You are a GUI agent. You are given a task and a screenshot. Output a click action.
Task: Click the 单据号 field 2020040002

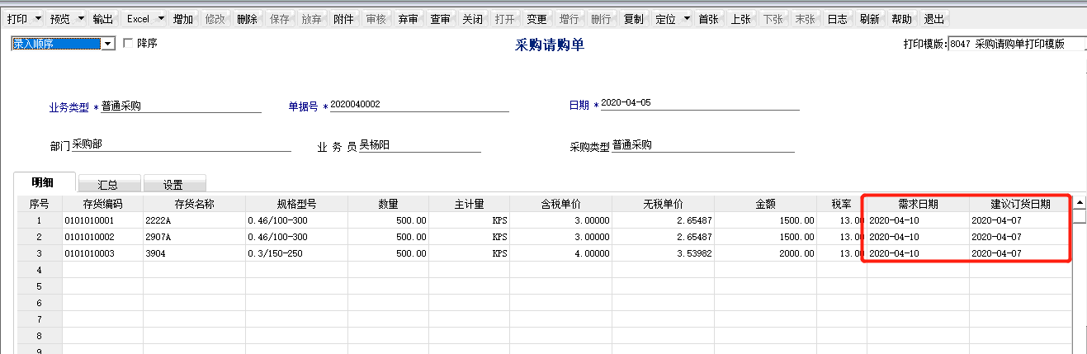[x=419, y=105]
